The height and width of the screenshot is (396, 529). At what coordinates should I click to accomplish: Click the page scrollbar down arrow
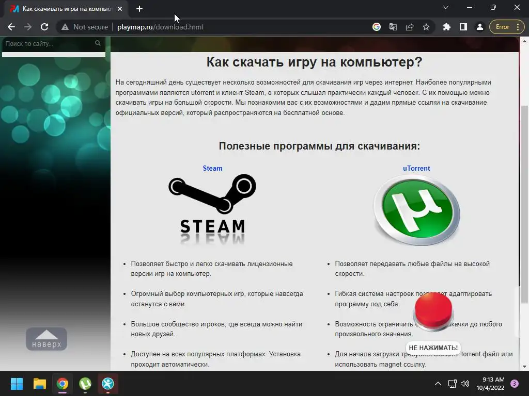pyautogui.click(x=524, y=367)
